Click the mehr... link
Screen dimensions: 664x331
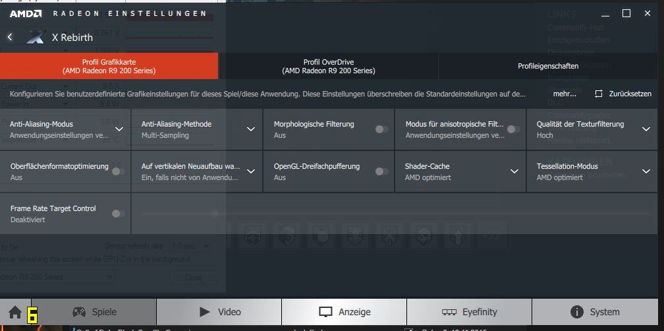click(x=565, y=94)
